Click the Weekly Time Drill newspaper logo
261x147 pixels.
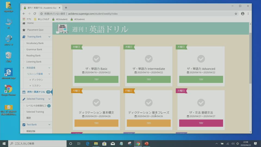click(x=62, y=29)
